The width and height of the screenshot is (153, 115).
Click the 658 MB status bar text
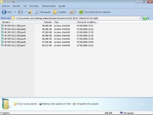tap(108, 113)
